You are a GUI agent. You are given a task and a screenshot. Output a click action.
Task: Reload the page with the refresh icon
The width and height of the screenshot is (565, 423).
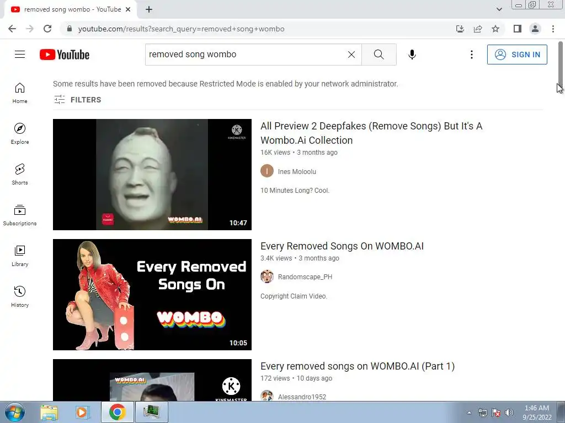(x=47, y=29)
